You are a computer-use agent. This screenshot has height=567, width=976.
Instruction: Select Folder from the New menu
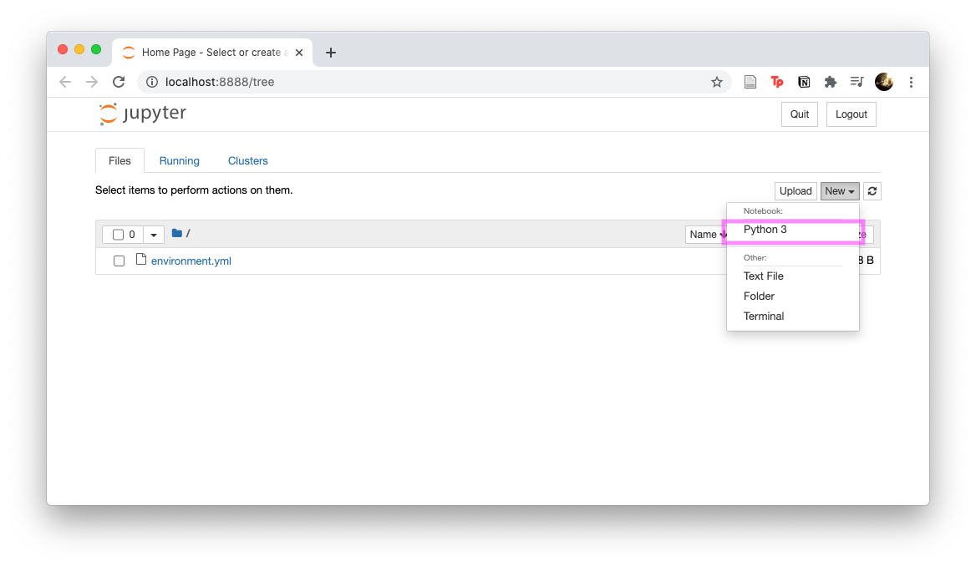pos(759,296)
